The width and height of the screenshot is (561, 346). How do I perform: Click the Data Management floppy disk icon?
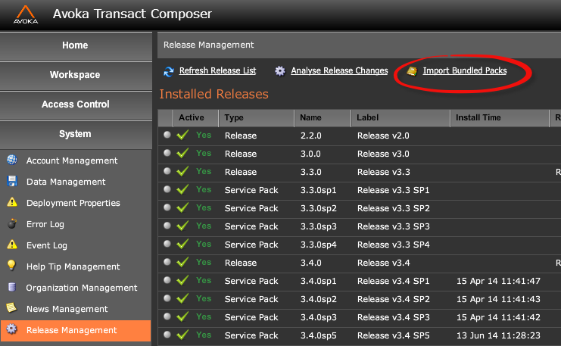tap(12, 182)
